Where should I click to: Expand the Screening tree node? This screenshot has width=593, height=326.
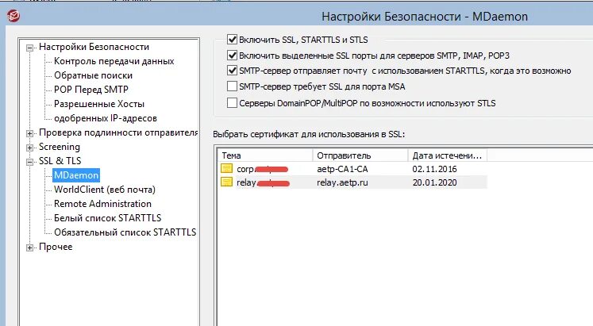[29, 148]
